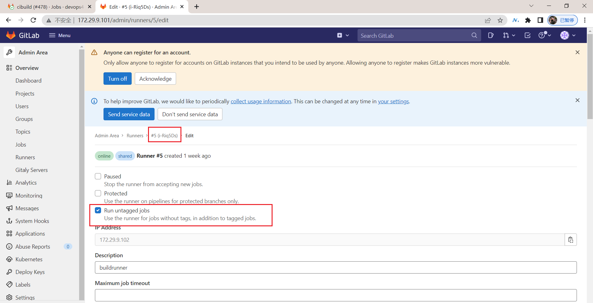
Task: Open the Help dropdown
Action: (544, 35)
